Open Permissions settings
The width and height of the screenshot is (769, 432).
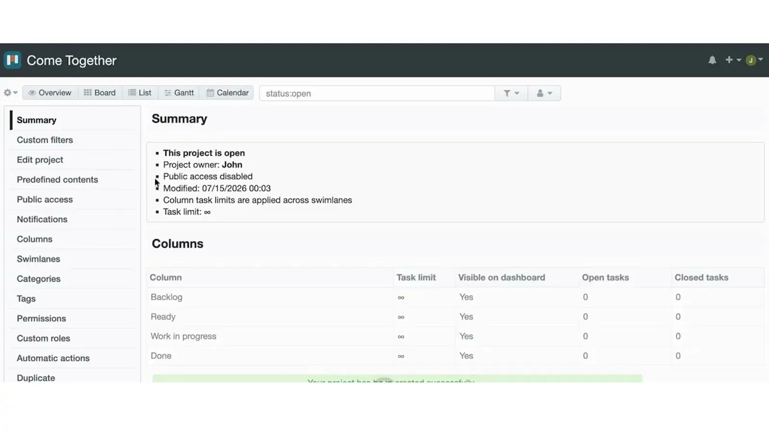point(41,318)
